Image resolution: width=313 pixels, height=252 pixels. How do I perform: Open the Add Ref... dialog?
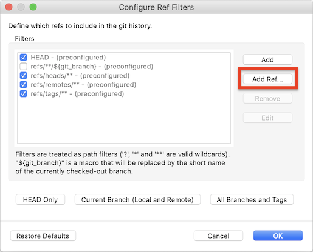pyautogui.click(x=267, y=79)
